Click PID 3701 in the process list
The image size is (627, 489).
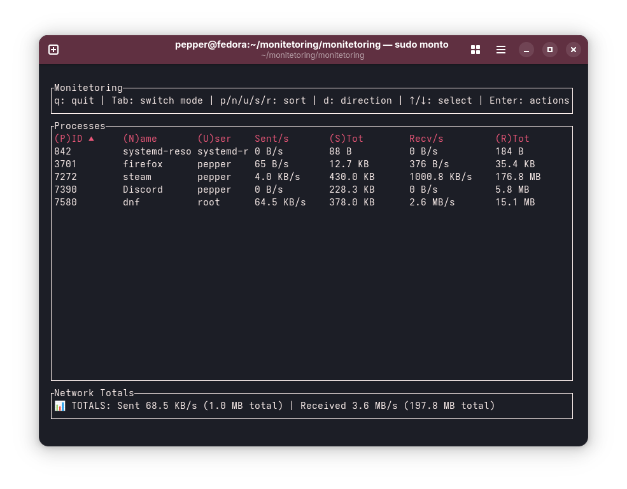click(66, 164)
